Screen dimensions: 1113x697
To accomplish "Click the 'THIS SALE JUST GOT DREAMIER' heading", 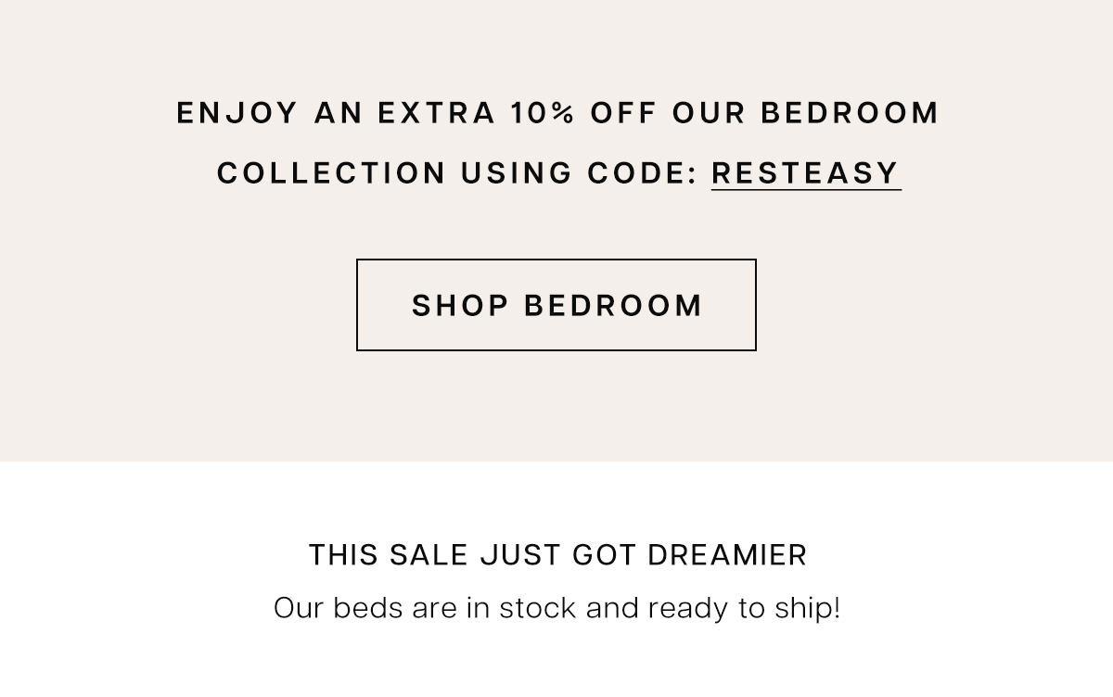I will pyautogui.click(x=557, y=555).
